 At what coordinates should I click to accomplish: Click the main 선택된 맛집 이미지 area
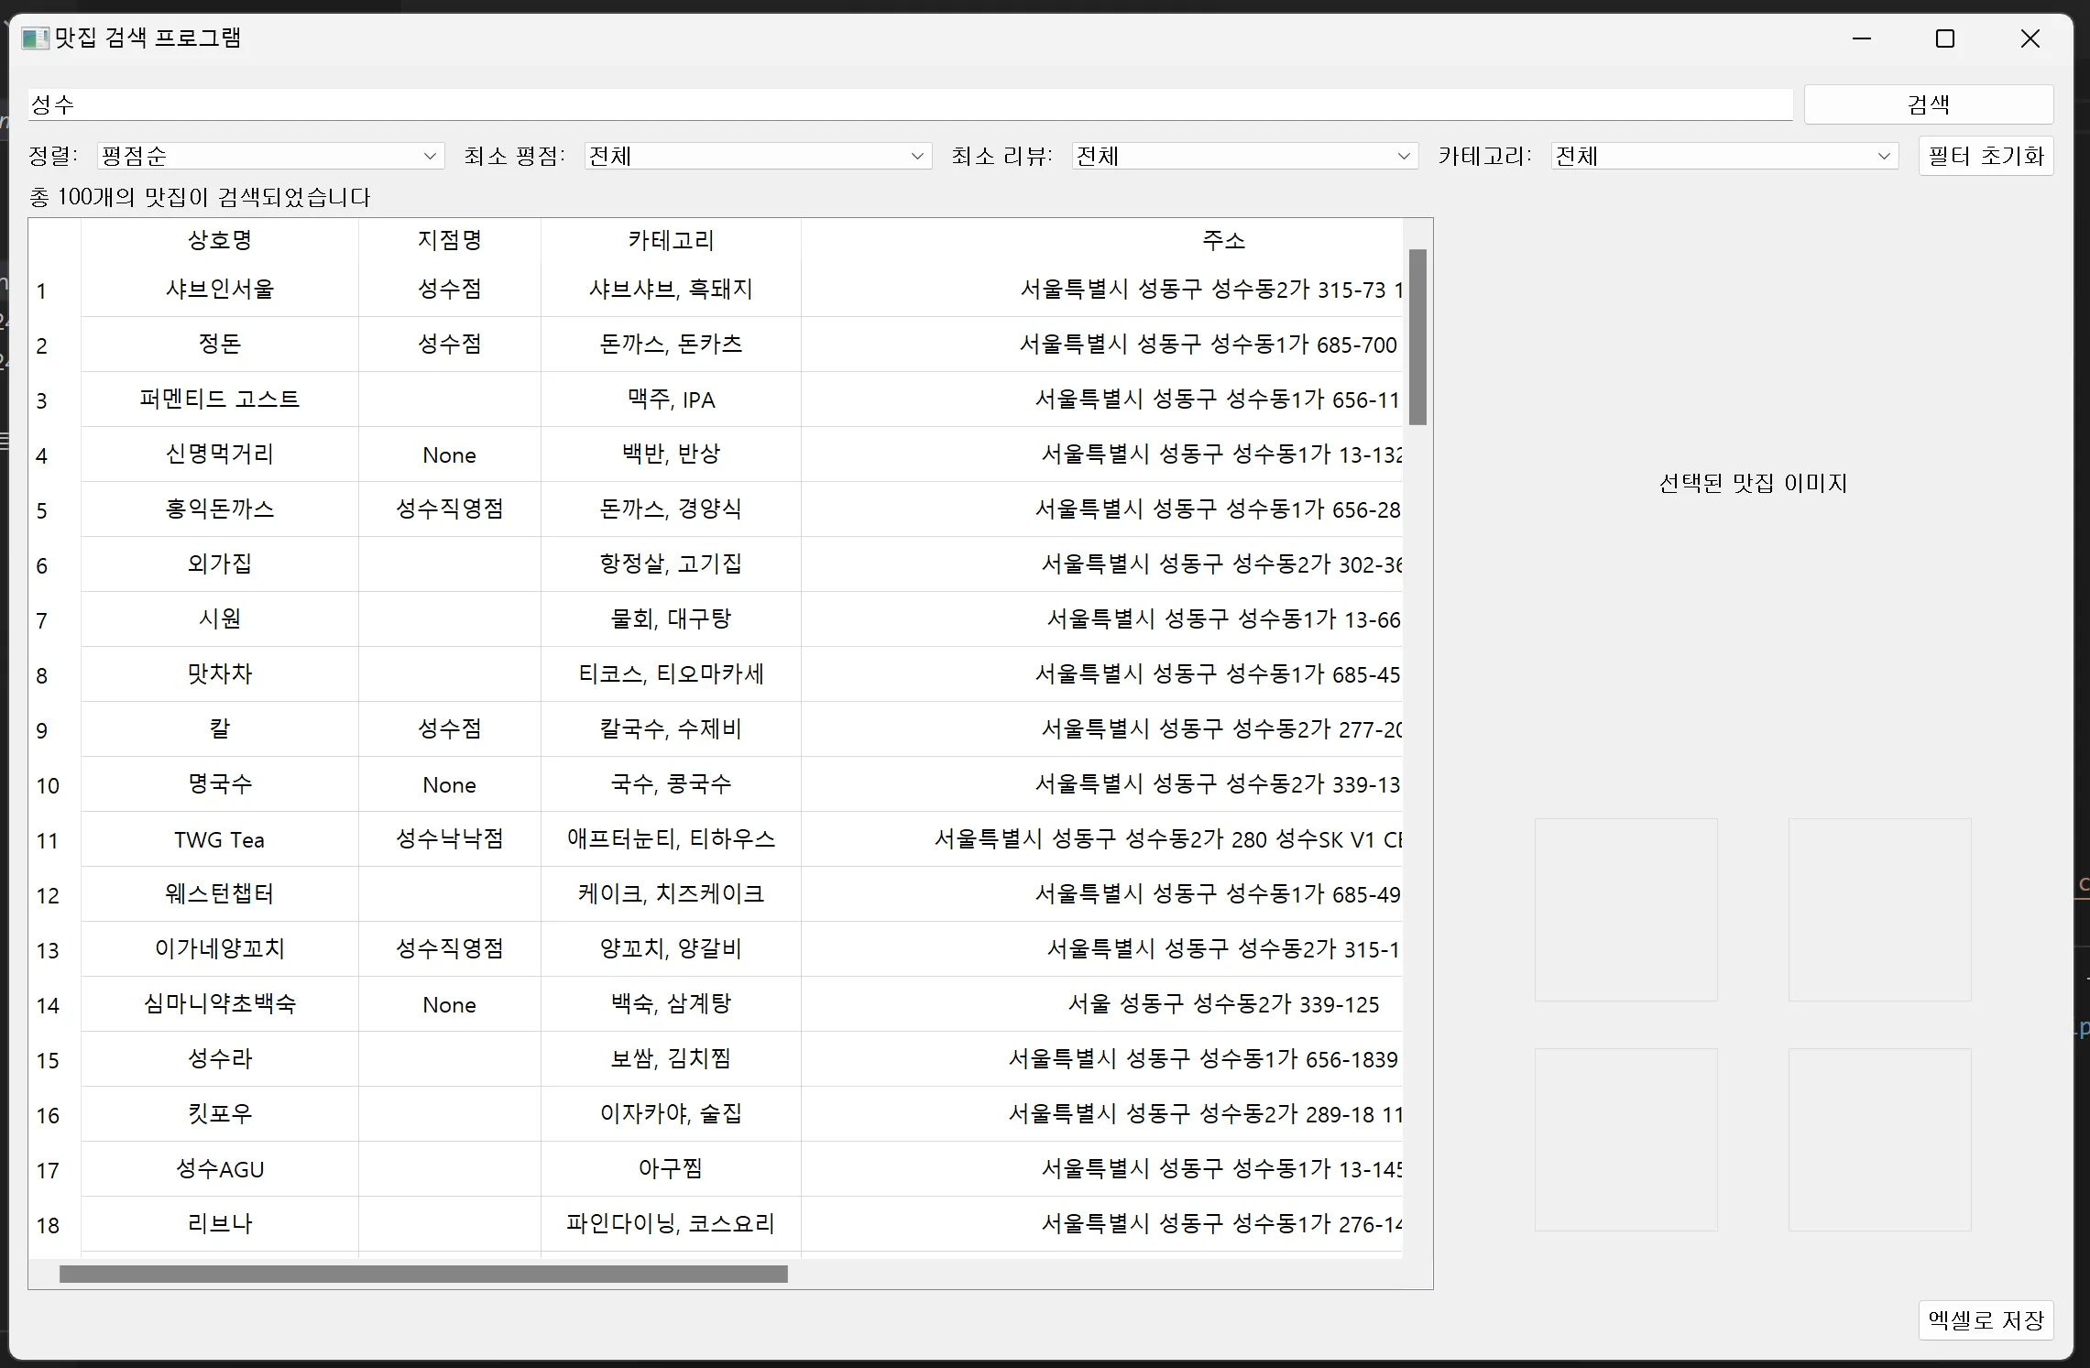tap(1752, 483)
